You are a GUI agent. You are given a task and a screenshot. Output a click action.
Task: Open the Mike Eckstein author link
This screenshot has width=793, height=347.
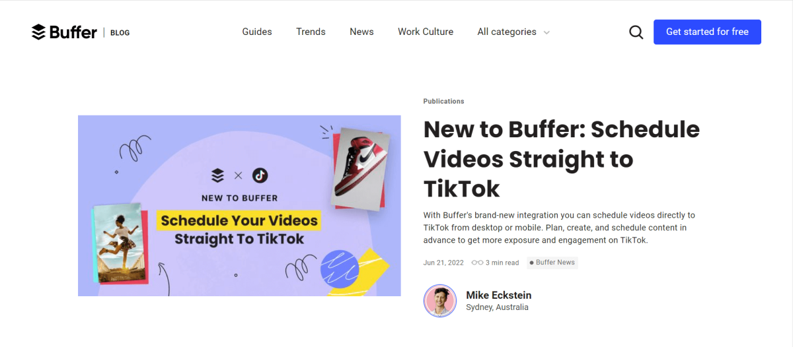[x=498, y=295]
